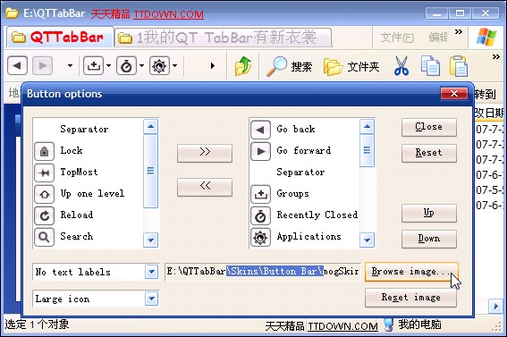Click the Down button to move item
The image size is (507, 337).
(428, 239)
